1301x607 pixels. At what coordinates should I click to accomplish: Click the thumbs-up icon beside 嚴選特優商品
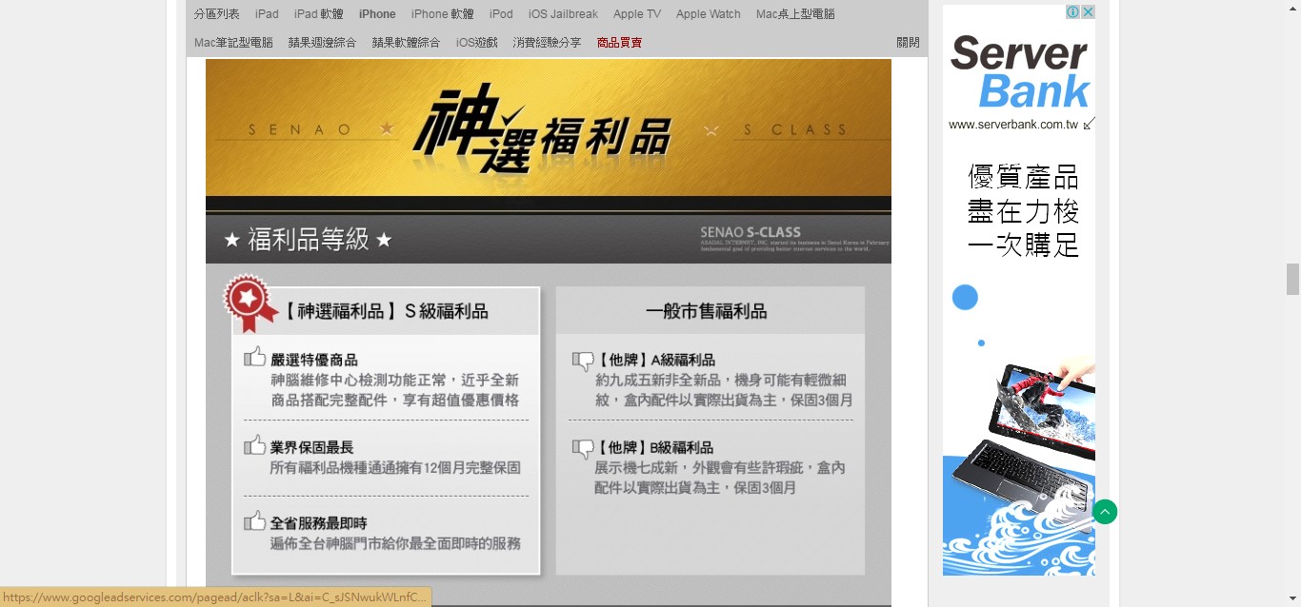254,358
